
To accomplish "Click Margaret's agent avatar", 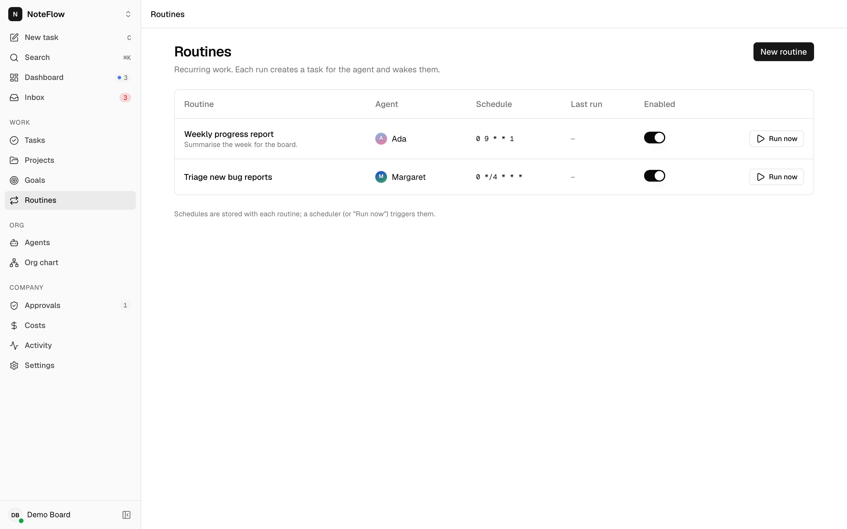I will click(381, 177).
